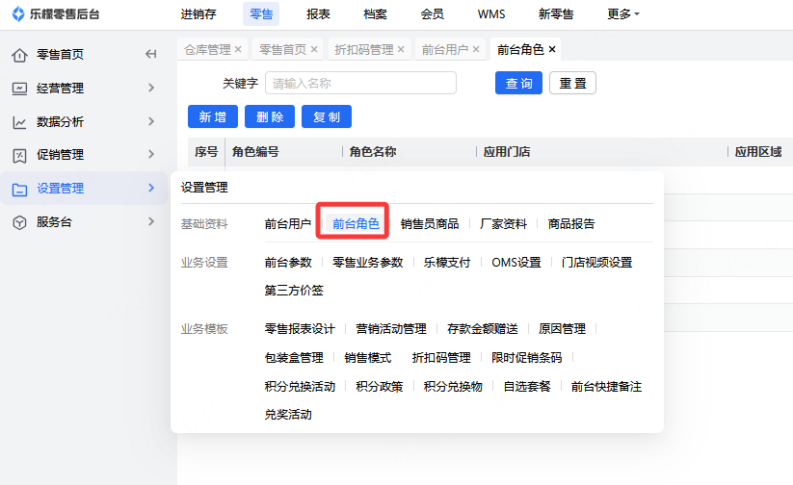The height and width of the screenshot is (485, 793).
Task: Click the 服务台 cube icon
Action: (19, 222)
